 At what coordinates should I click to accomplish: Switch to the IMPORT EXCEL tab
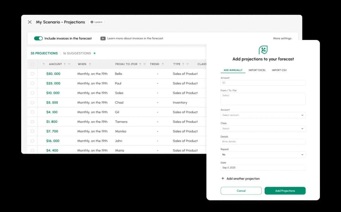(257, 70)
